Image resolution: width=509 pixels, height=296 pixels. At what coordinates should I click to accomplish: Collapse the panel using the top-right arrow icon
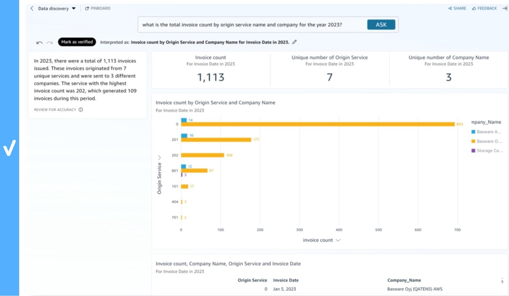505,8
